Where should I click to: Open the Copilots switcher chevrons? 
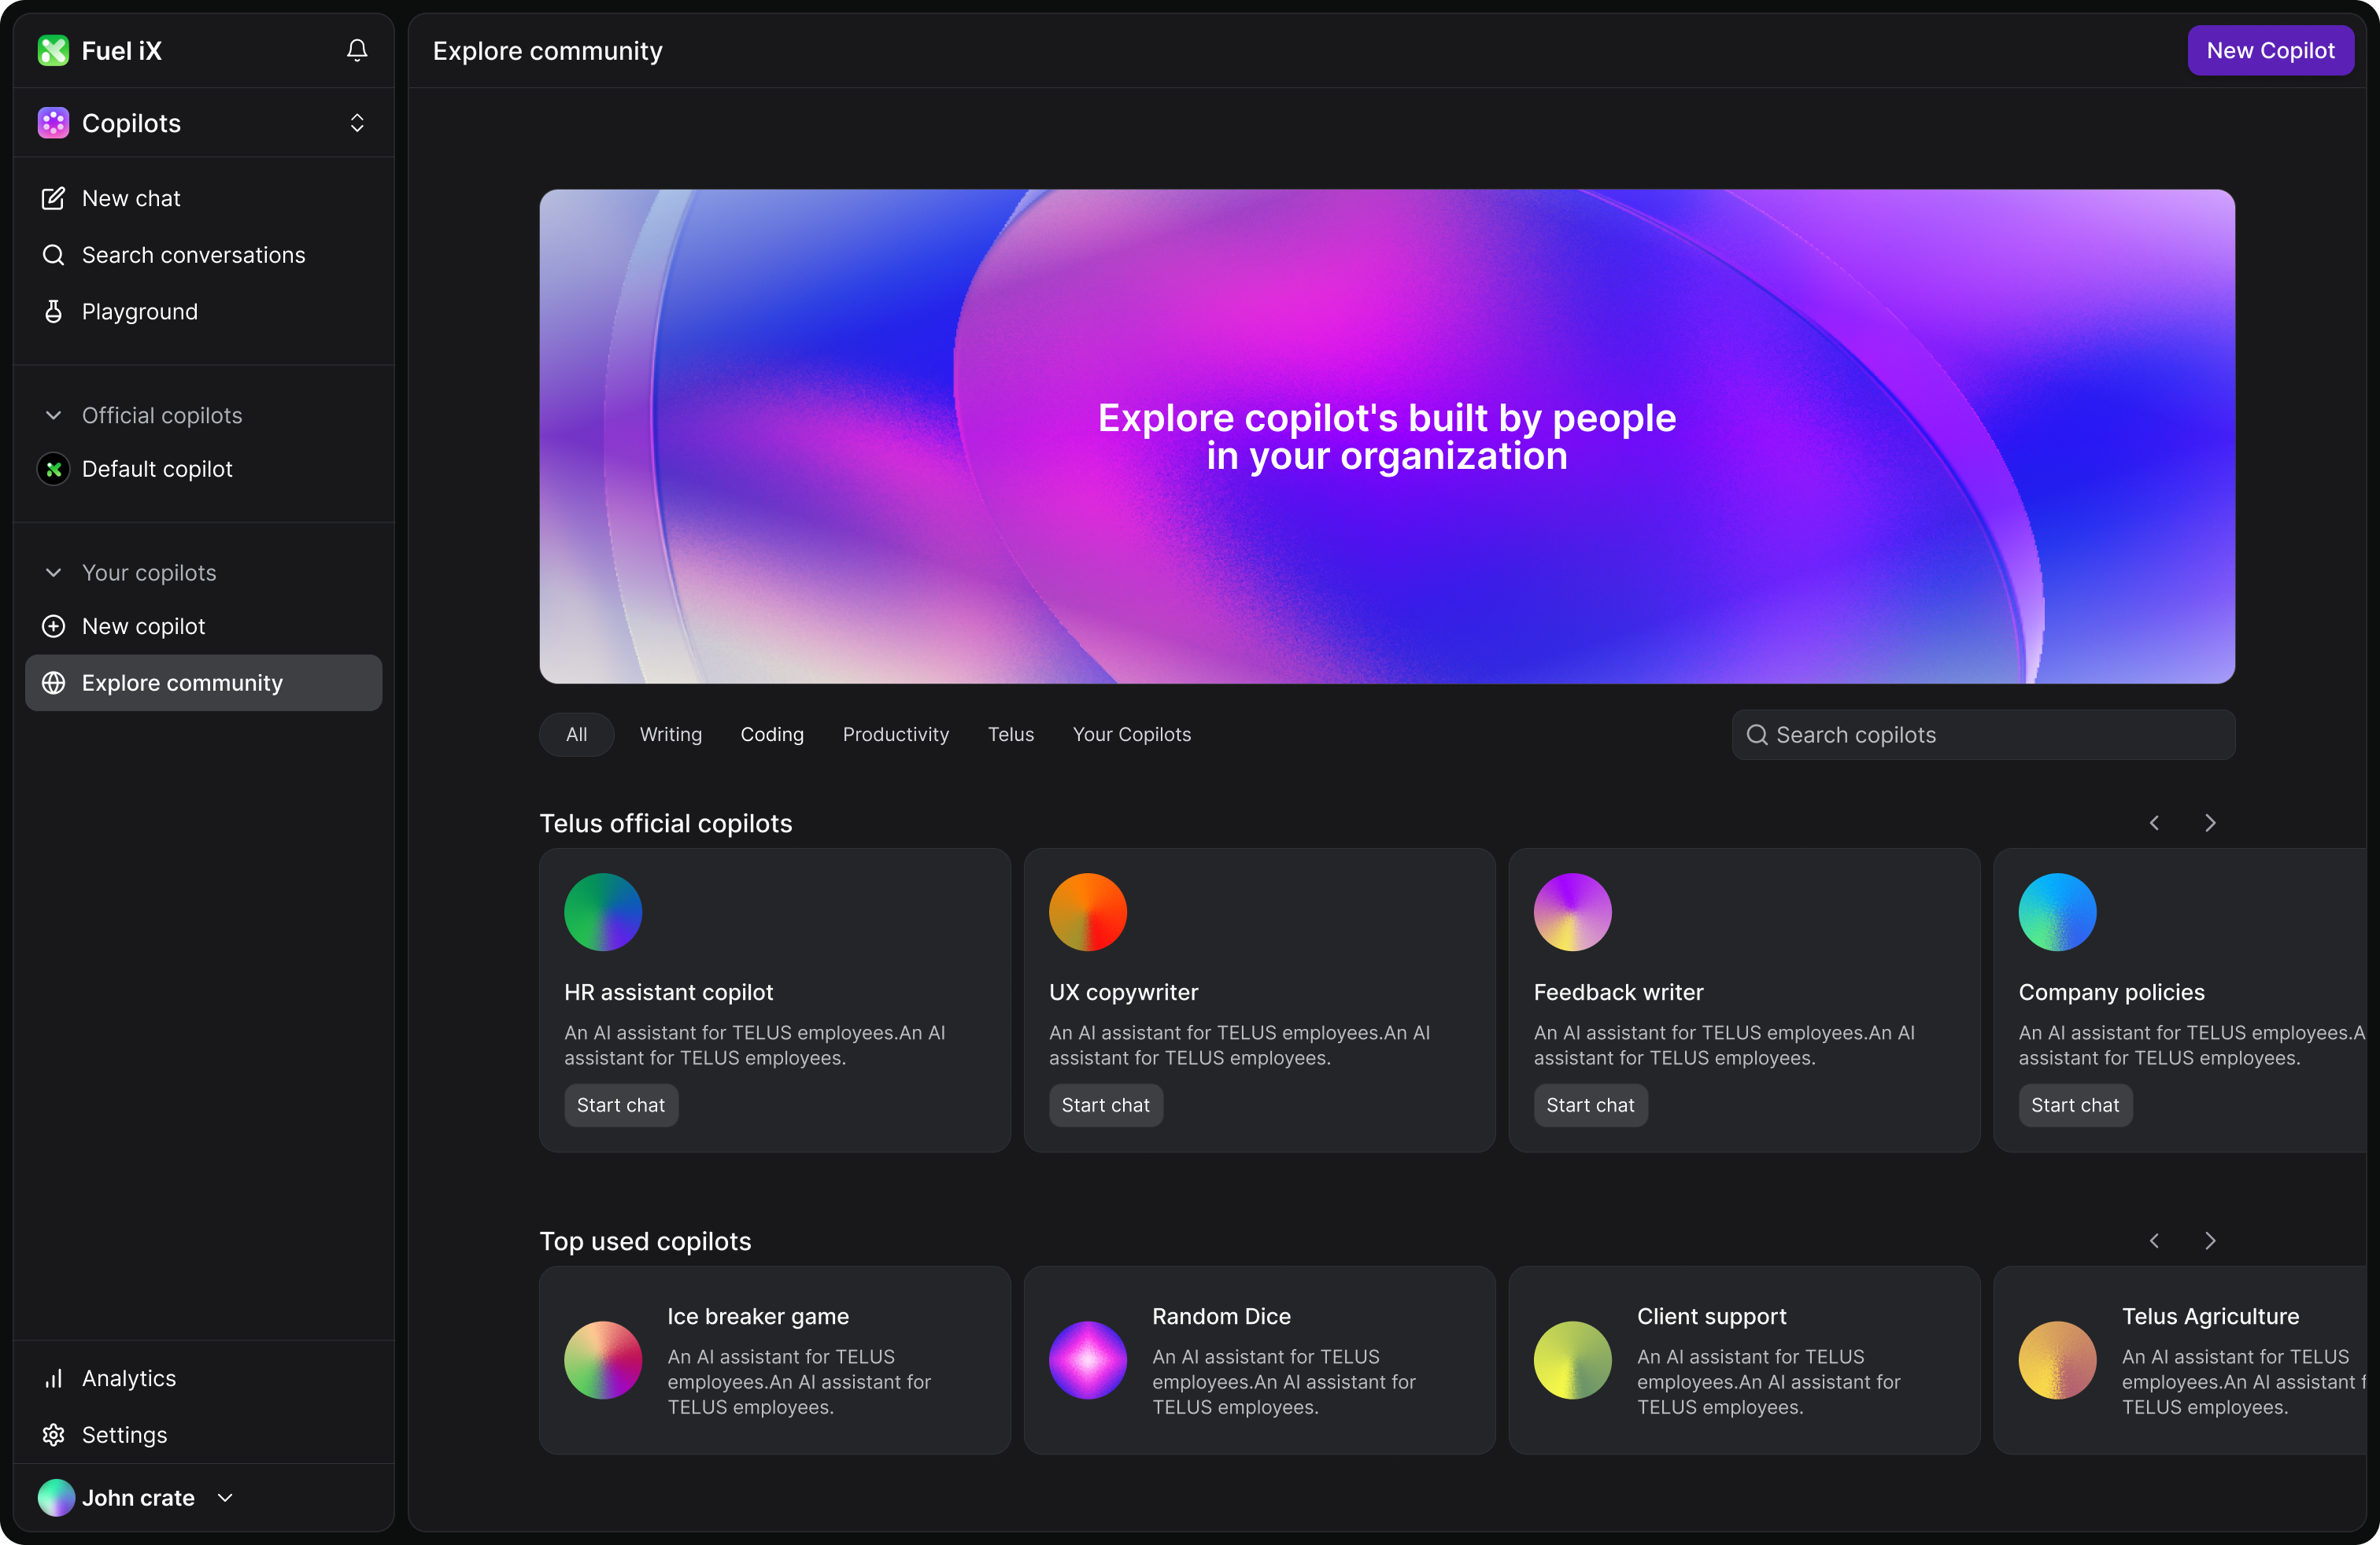pyautogui.click(x=357, y=123)
